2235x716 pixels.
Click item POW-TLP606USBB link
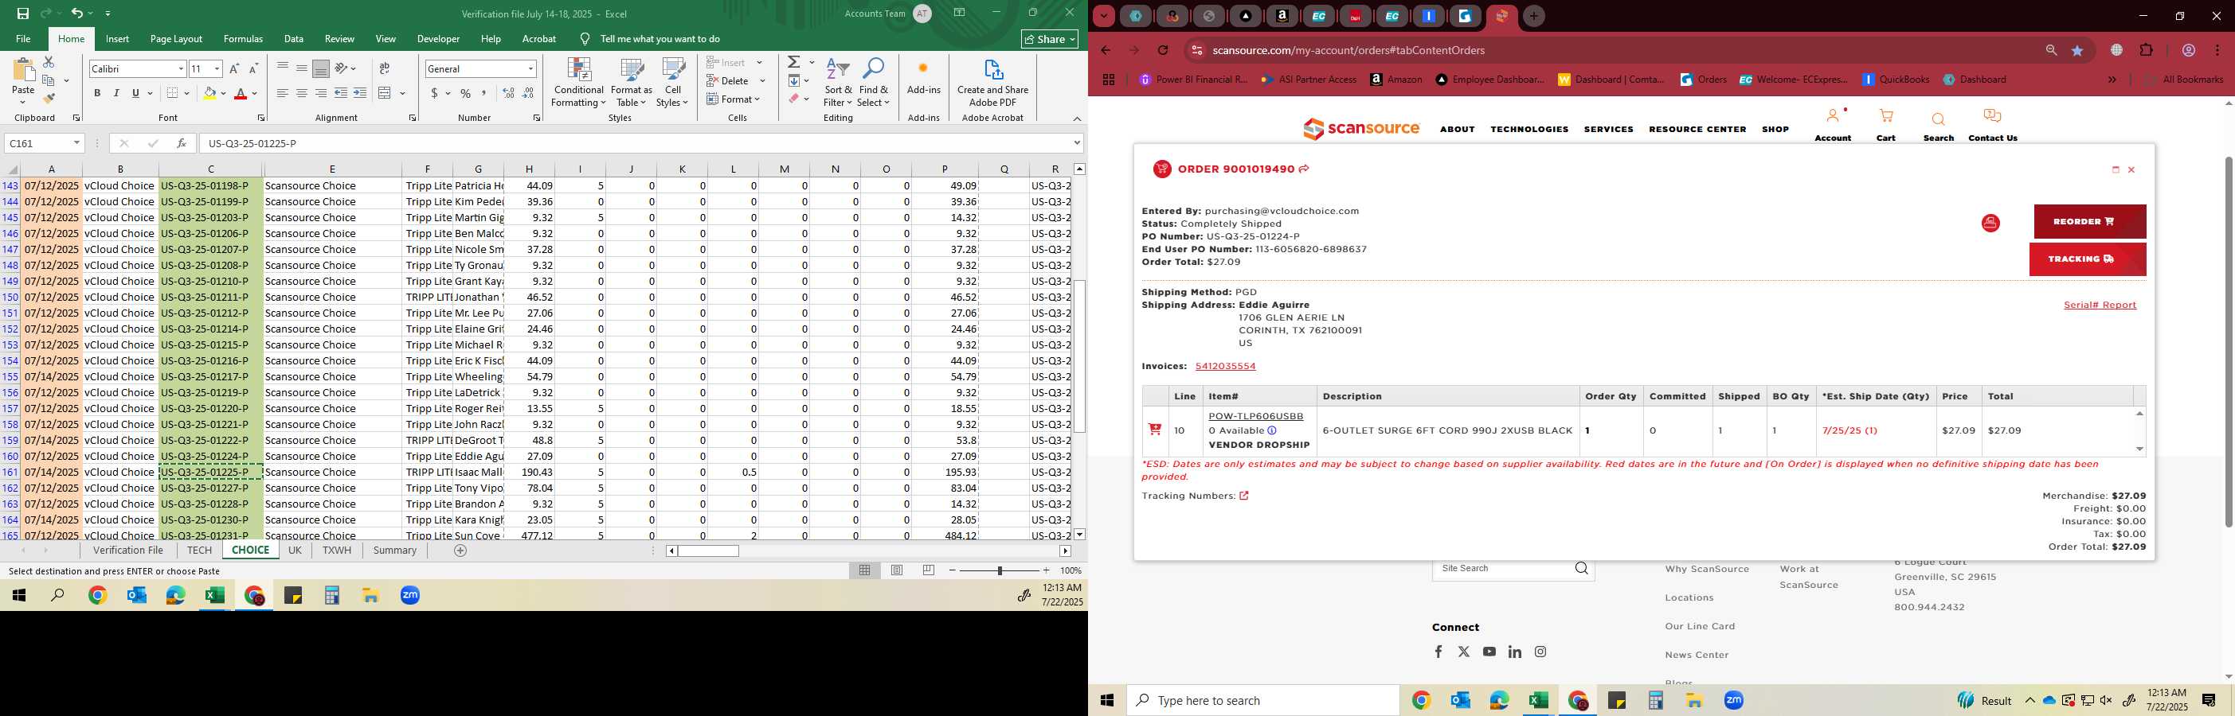click(x=1255, y=416)
